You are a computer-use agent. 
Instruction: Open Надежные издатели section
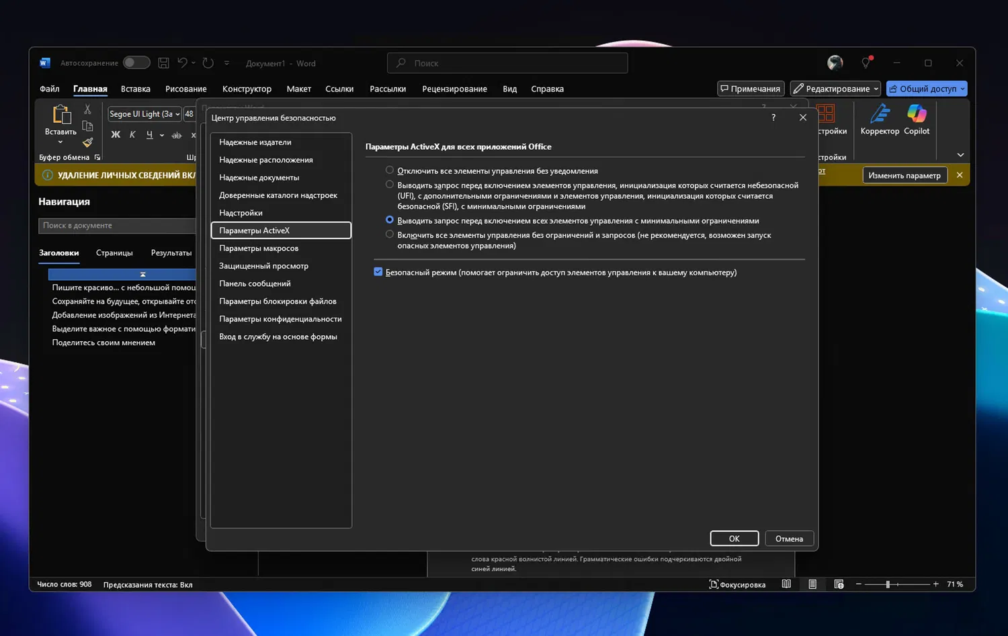pos(281,142)
